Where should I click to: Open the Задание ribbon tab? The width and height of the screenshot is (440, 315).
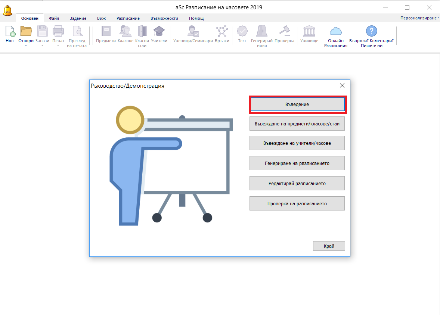click(78, 18)
